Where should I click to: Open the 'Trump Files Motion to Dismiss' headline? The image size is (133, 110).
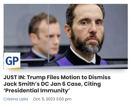(x=57, y=84)
